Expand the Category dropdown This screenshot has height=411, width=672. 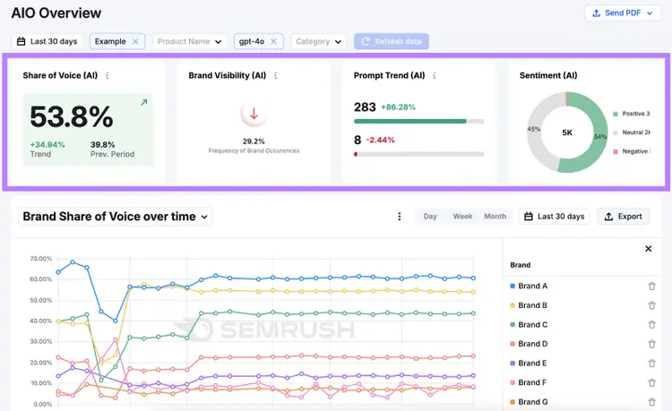(x=318, y=41)
